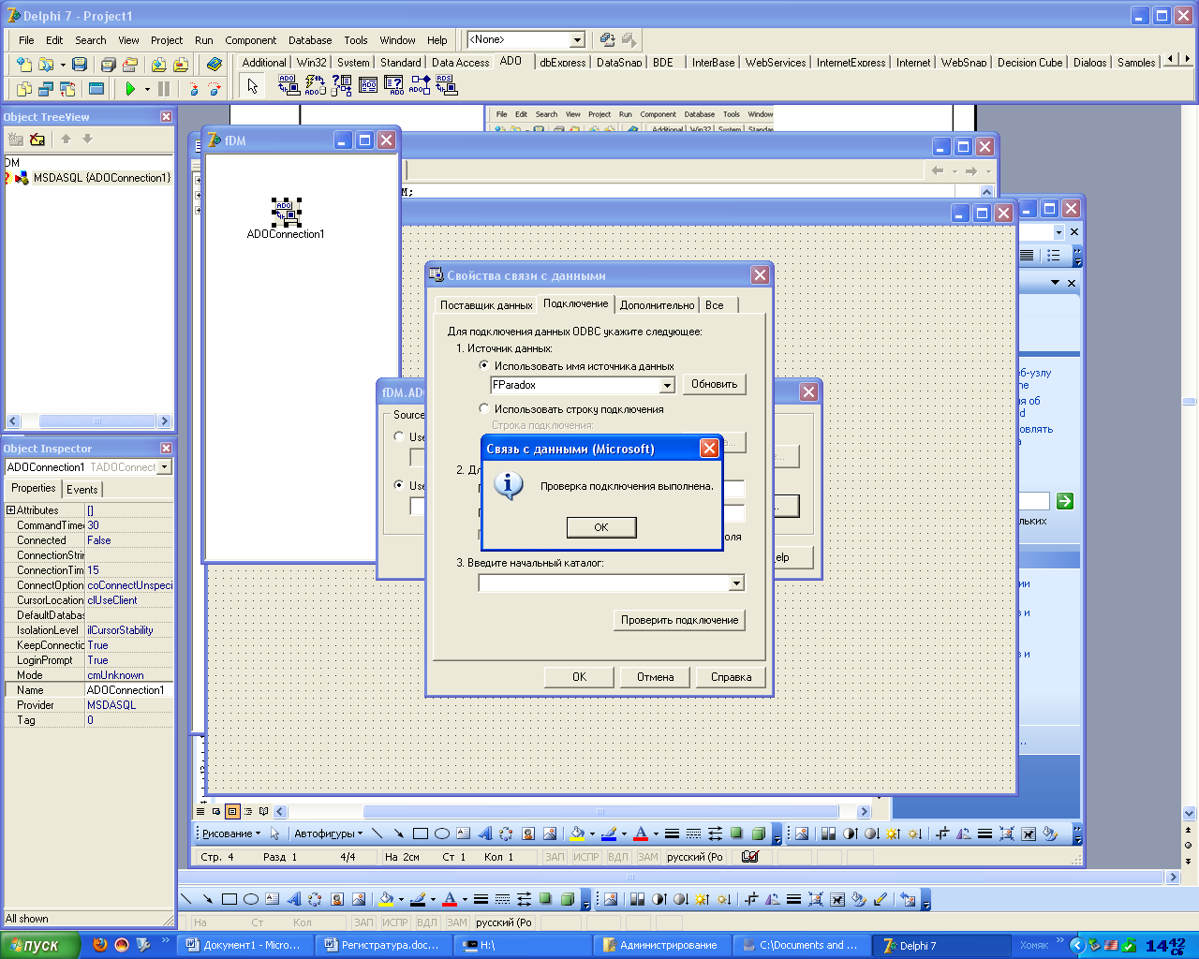Viewport: 1199px width, 959px height.
Task: Click WordArt icon in Word drawing toolbar
Action: (x=484, y=834)
